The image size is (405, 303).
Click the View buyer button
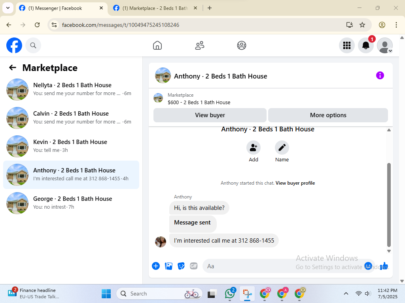pyautogui.click(x=210, y=115)
